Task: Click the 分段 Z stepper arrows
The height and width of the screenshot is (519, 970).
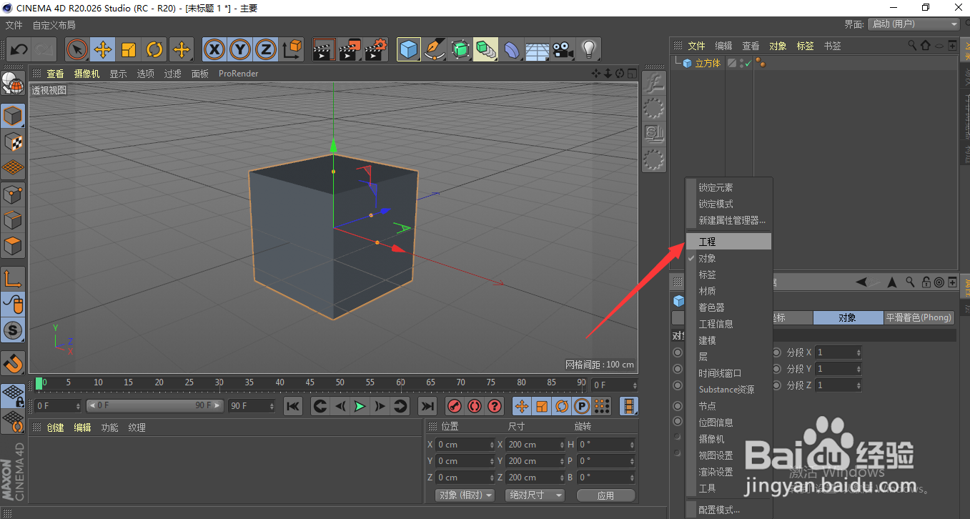Action: point(858,385)
